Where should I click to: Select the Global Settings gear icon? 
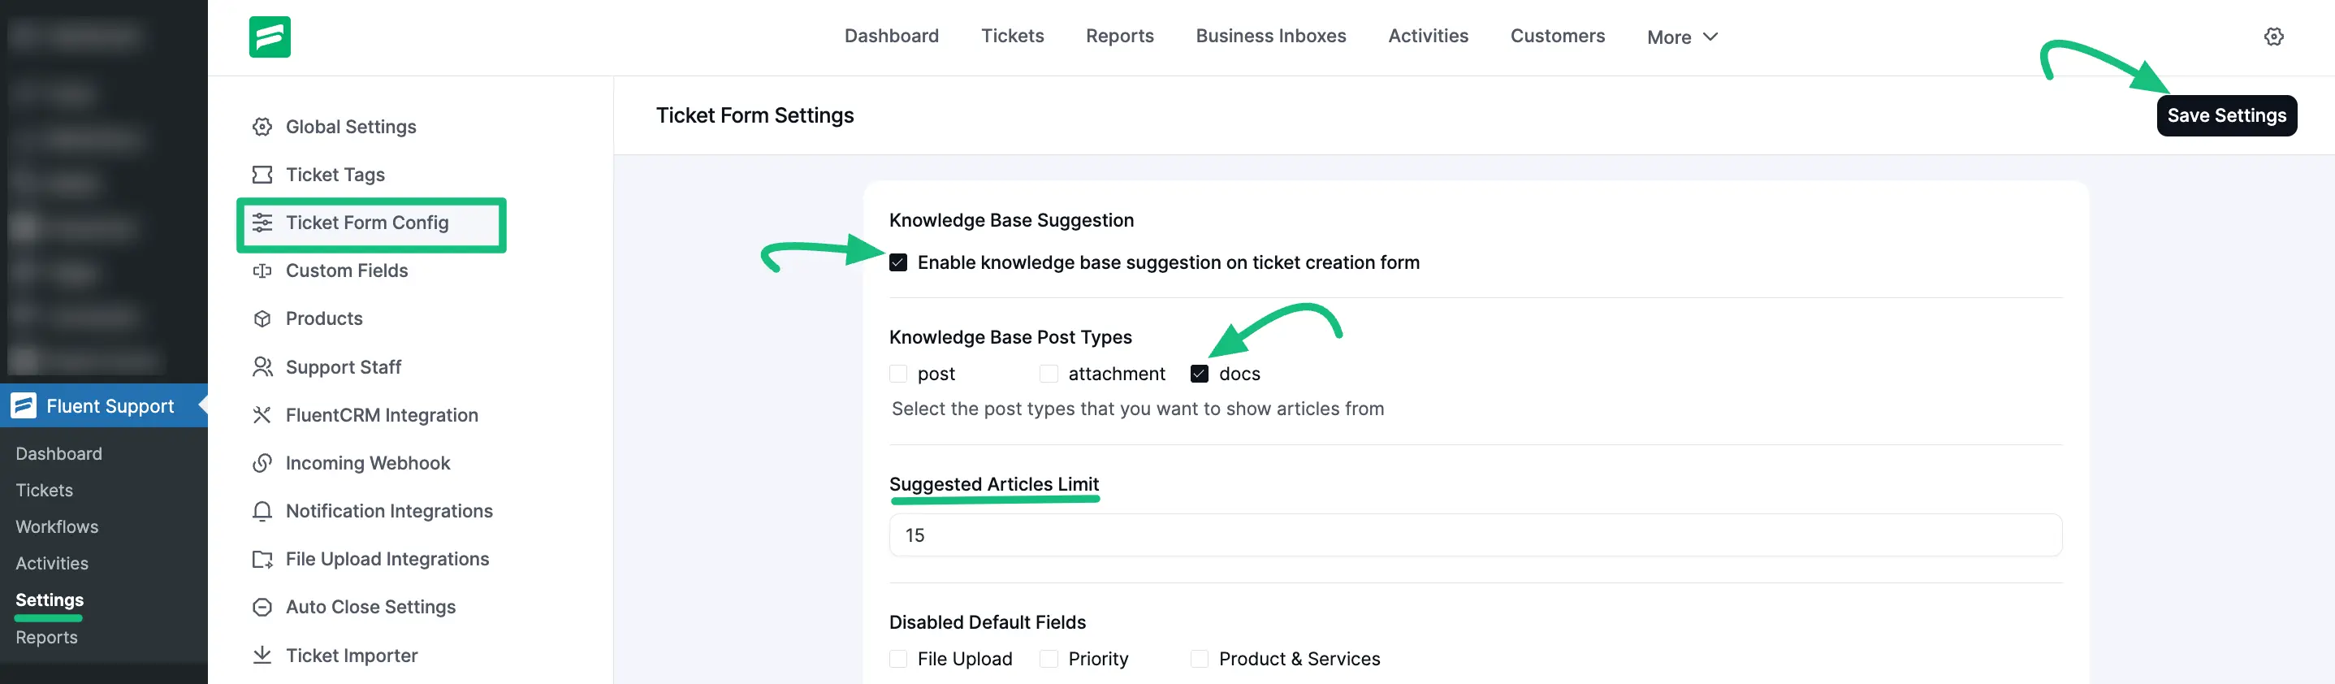pyautogui.click(x=262, y=126)
